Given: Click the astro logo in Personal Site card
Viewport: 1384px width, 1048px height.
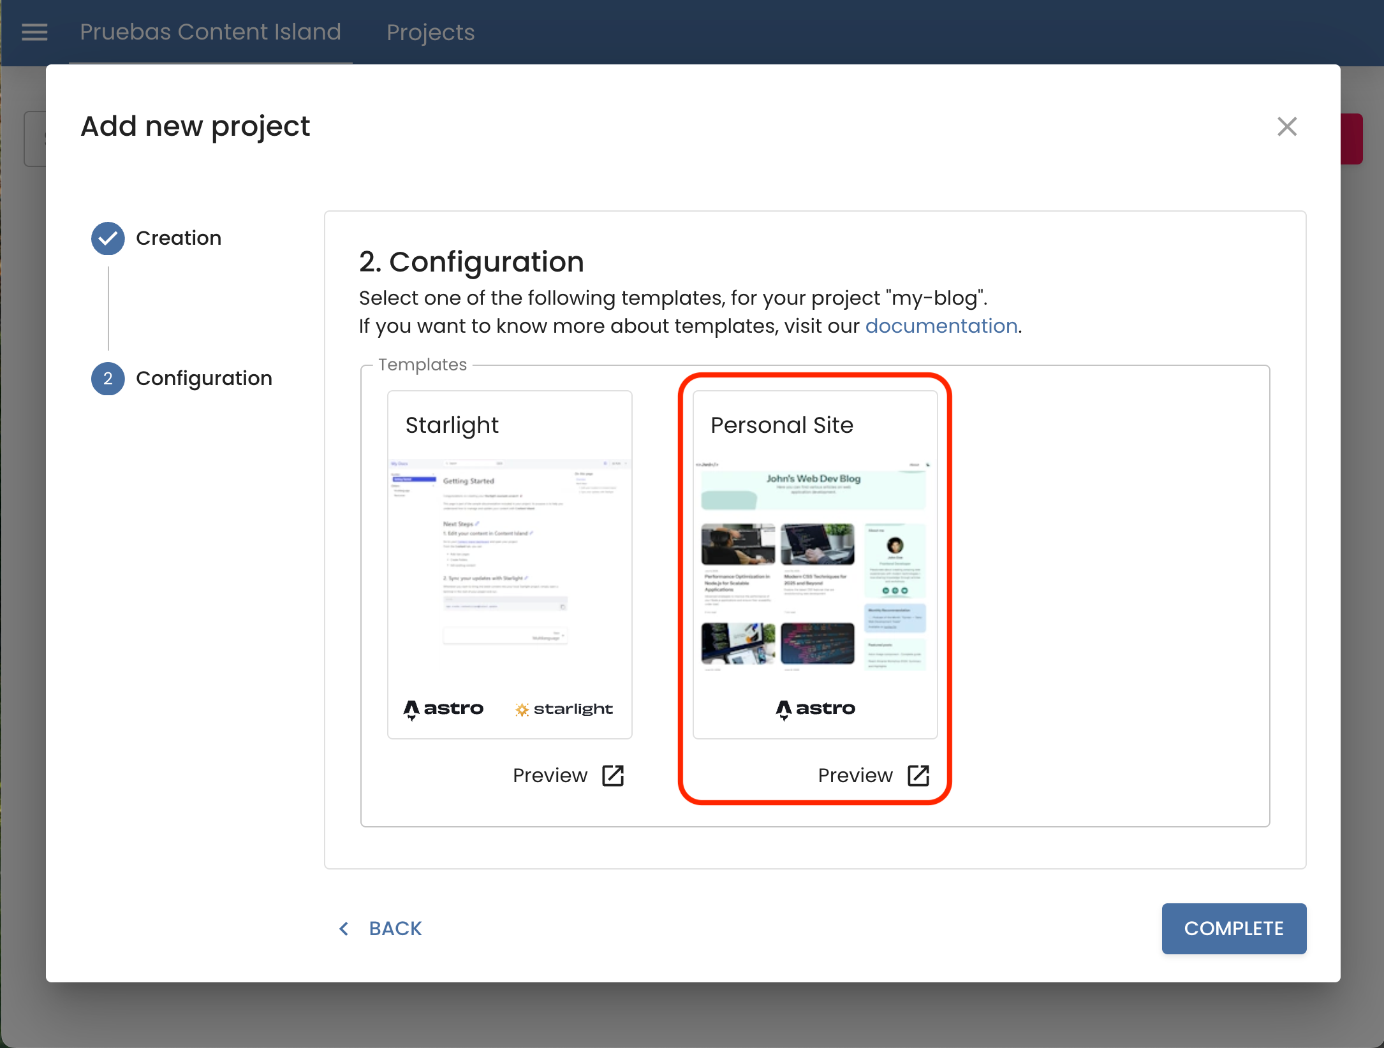Looking at the screenshot, I should point(815,709).
